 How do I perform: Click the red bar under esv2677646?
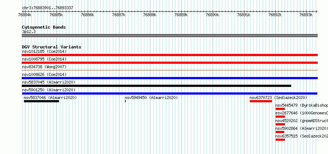click(x=280, y=117)
